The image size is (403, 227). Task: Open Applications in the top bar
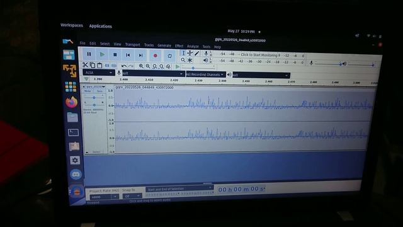[101, 26]
